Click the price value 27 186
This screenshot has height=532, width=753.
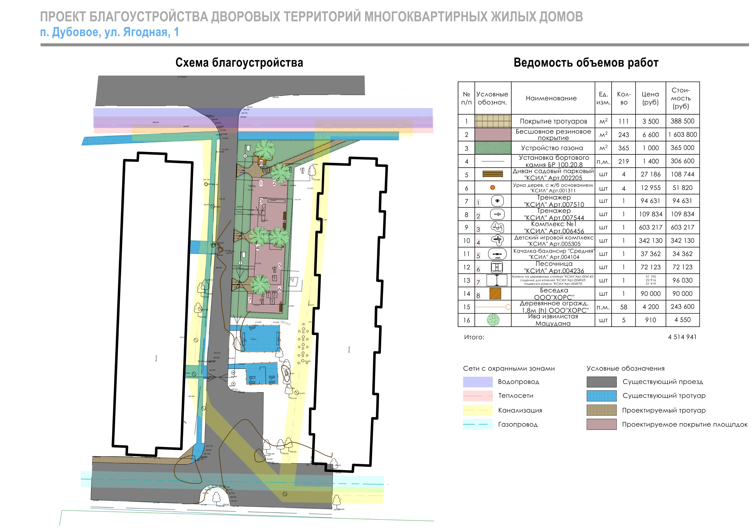tap(650, 174)
